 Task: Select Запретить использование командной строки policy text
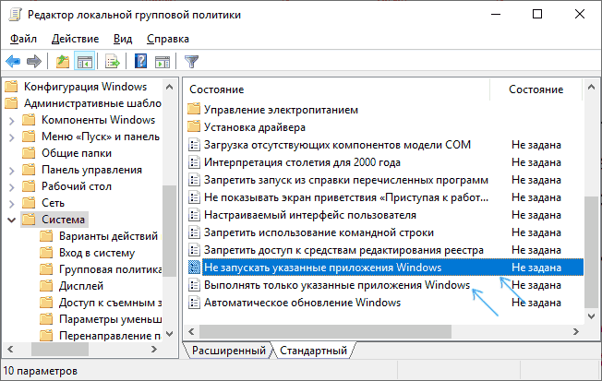click(x=319, y=232)
